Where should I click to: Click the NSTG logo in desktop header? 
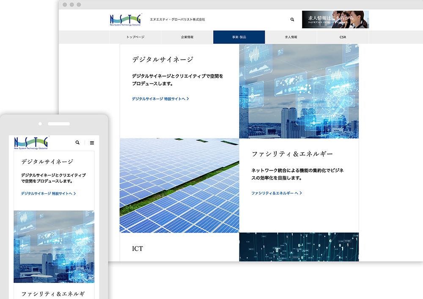click(x=126, y=20)
